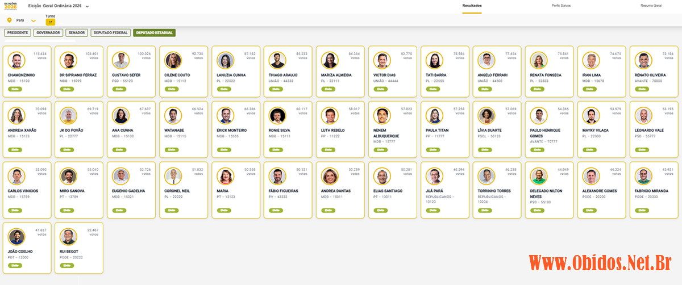Image resolution: width=682 pixels, height=285 pixels.
Task: Click Ana Cunha's candidate photo
Action: (x=120, y=115)
